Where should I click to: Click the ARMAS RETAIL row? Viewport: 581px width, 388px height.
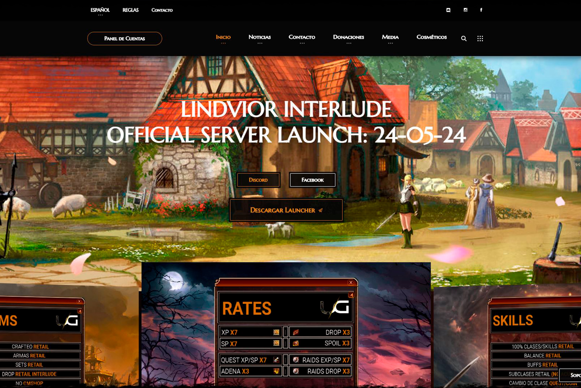40,356
